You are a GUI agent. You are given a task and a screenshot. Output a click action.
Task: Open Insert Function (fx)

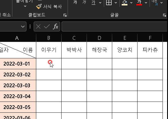tap(56, 26)
